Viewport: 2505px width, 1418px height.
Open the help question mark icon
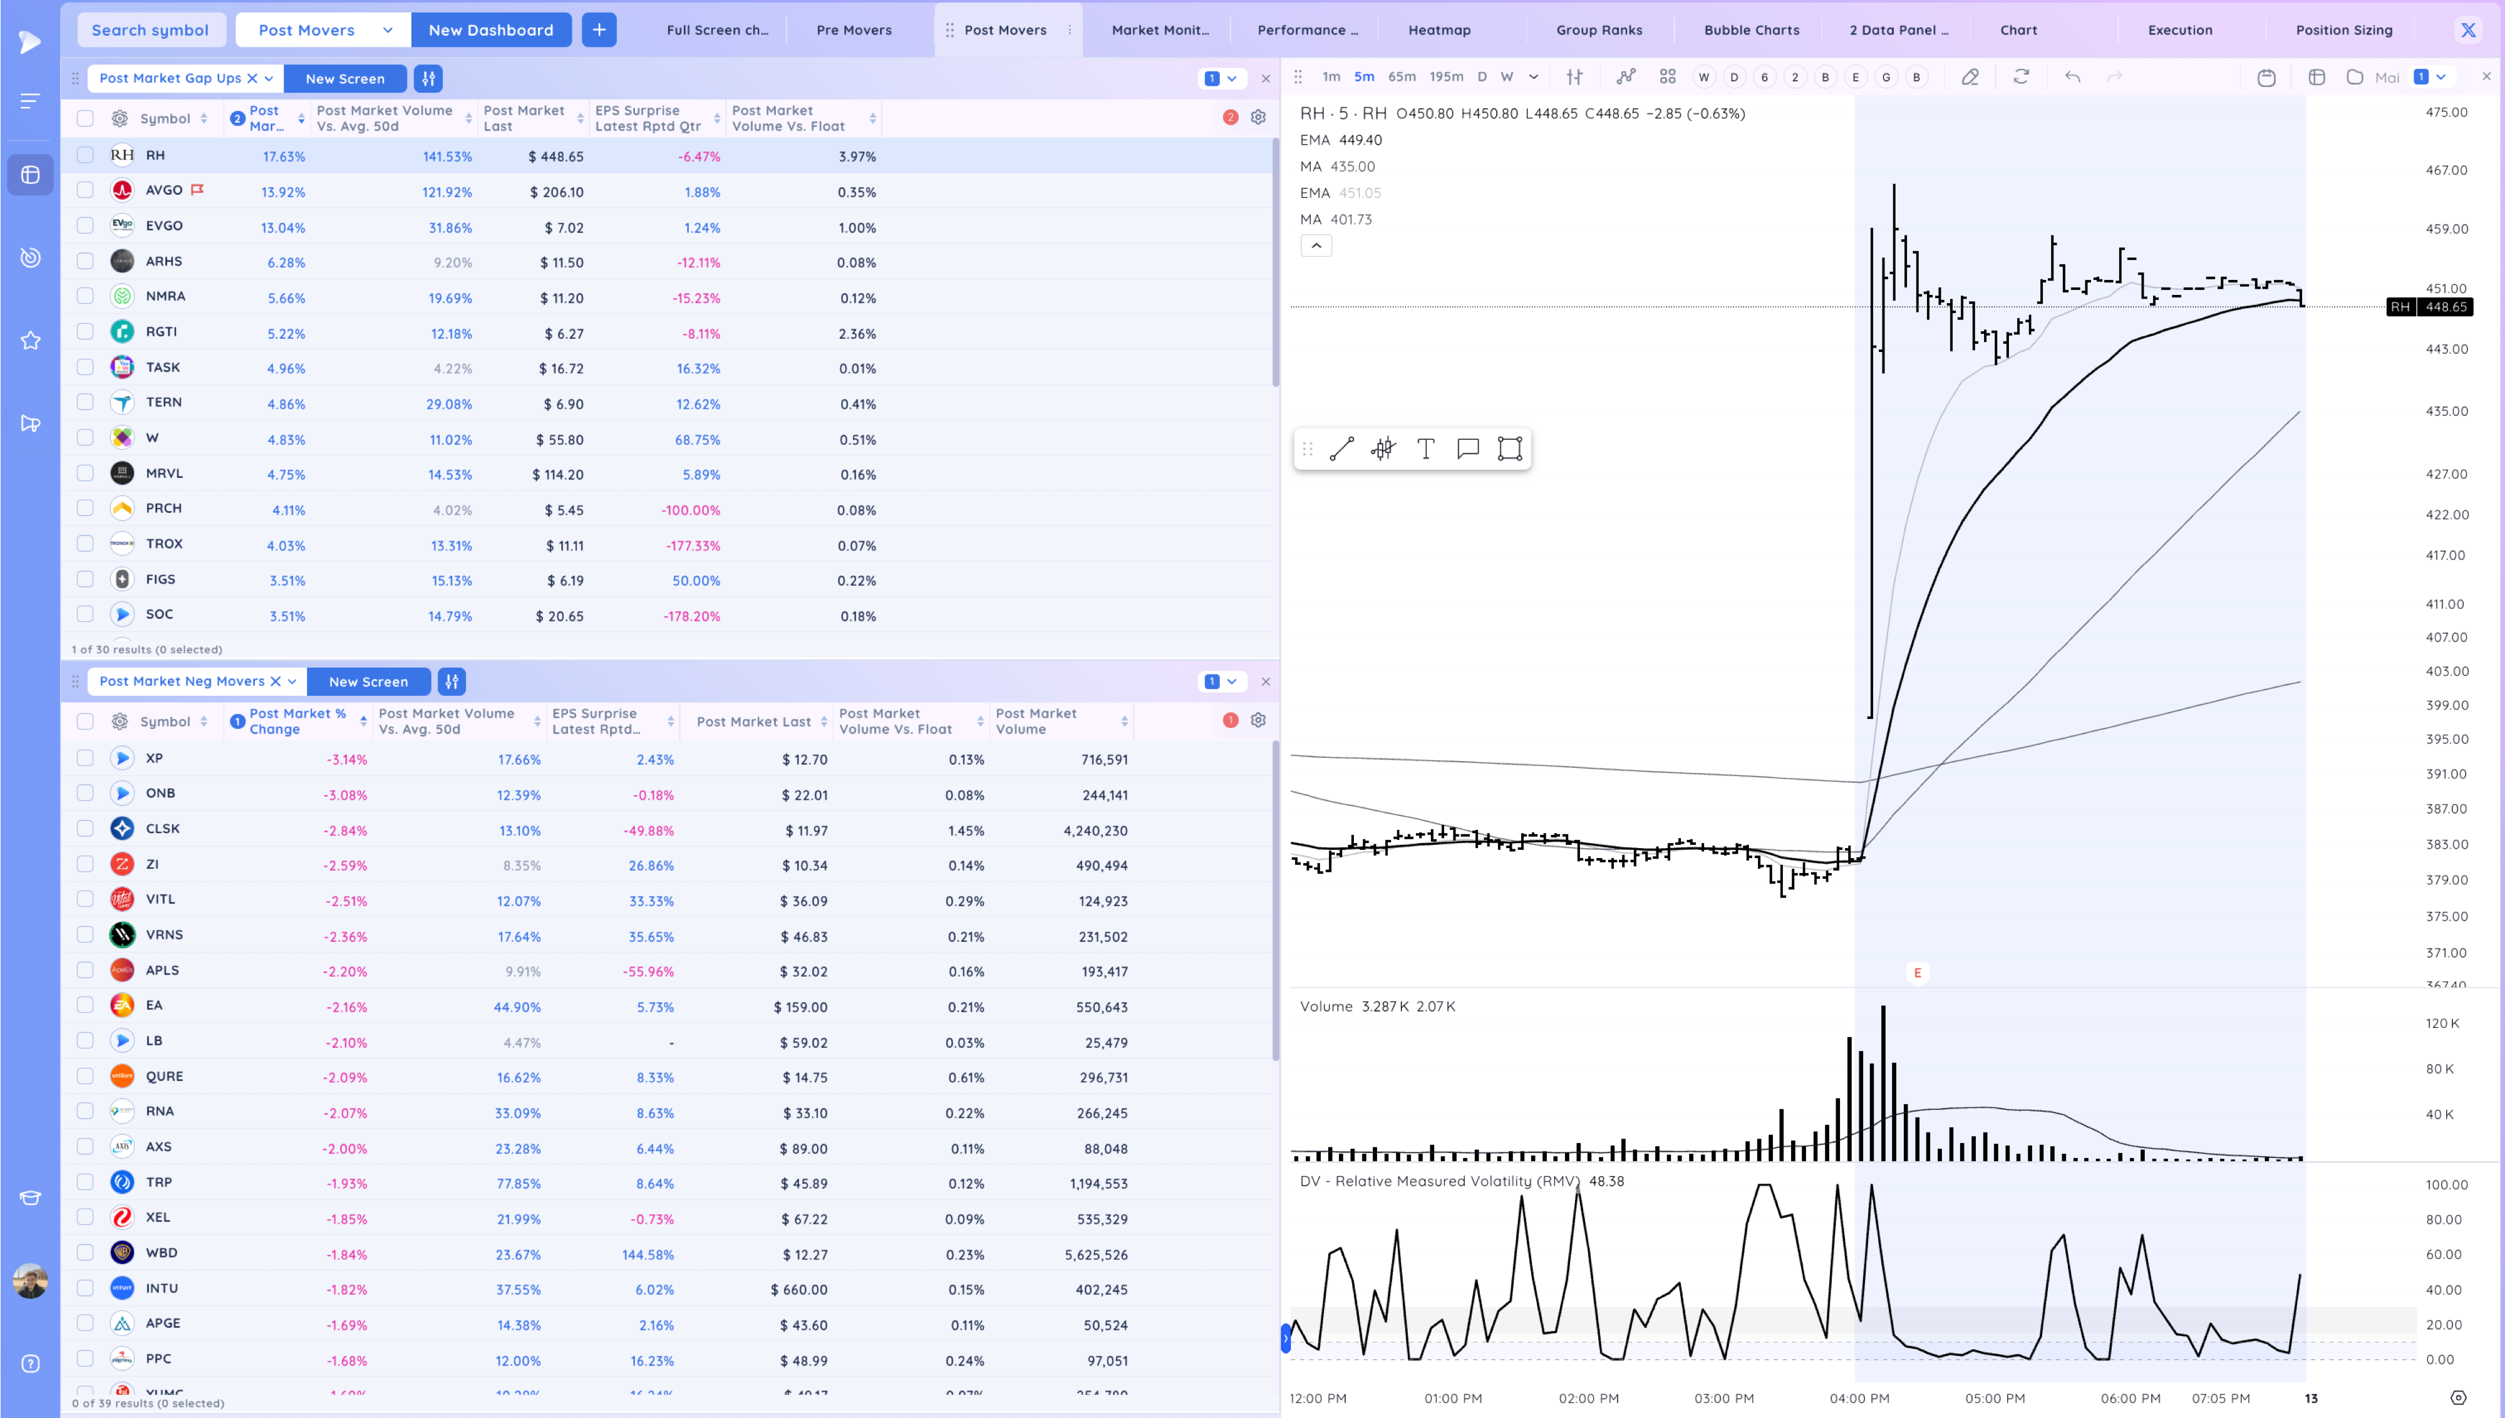click(30, 1364)
